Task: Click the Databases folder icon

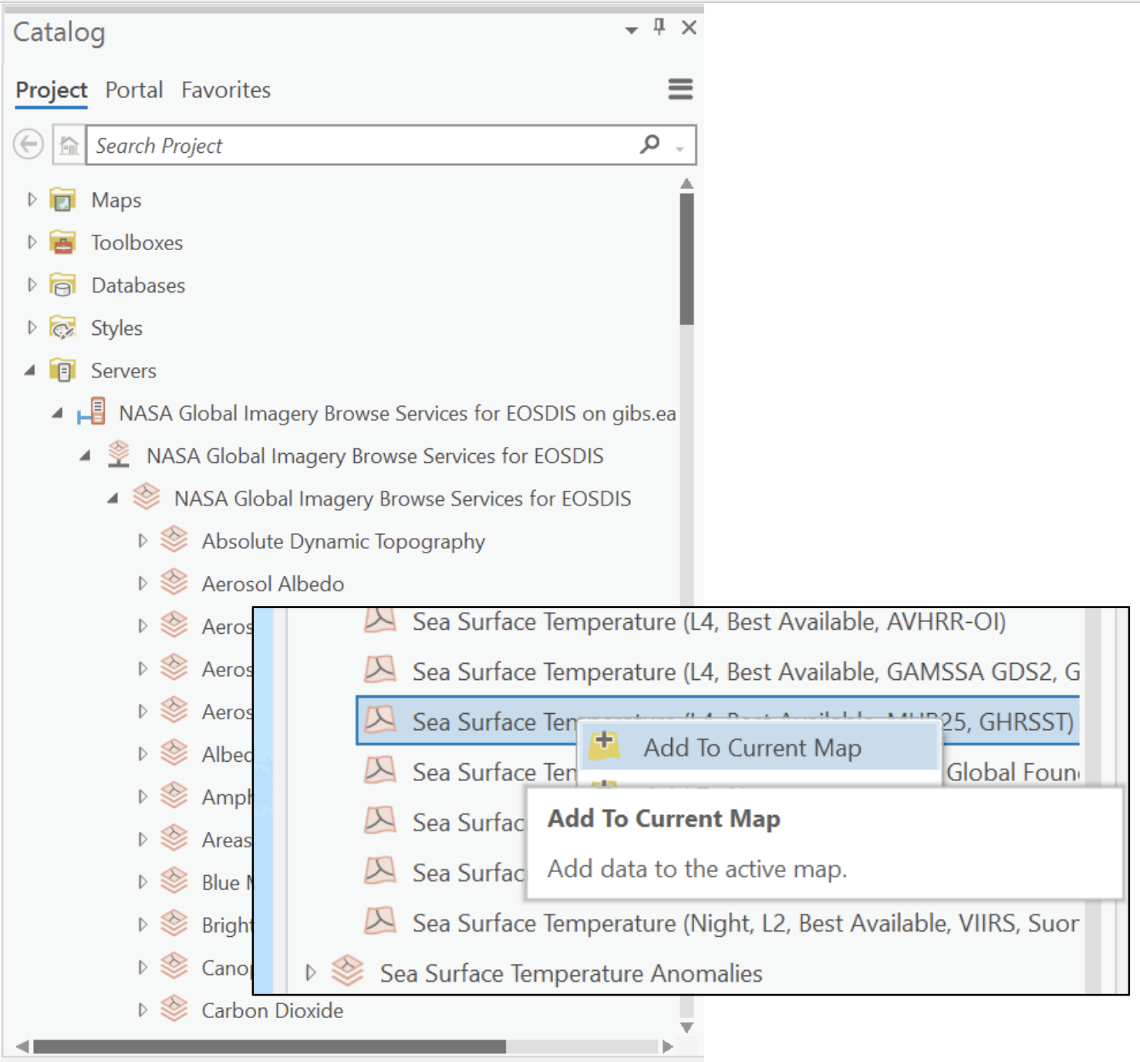Action: 62,285
